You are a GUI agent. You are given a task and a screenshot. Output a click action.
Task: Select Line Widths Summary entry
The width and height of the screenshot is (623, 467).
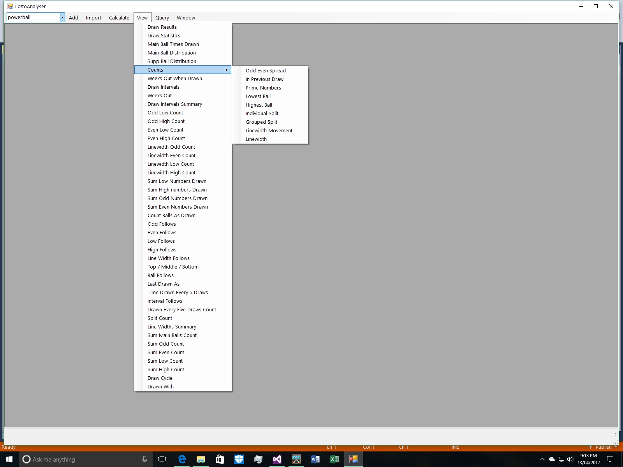[x=183, y=327]
